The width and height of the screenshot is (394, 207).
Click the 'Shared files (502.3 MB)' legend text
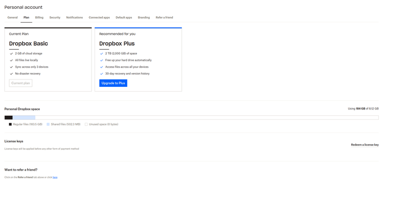[x=66, y=124]
